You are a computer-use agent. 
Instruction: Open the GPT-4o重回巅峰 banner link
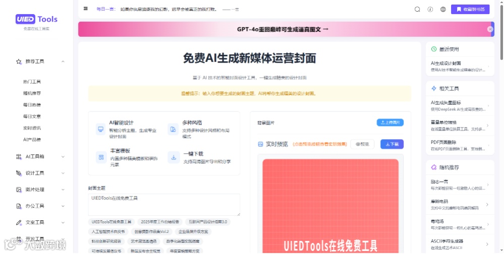[x=283, y=29]
